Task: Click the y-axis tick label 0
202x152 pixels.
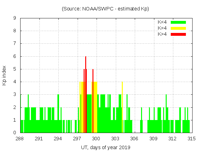Action: coord(15,133)
